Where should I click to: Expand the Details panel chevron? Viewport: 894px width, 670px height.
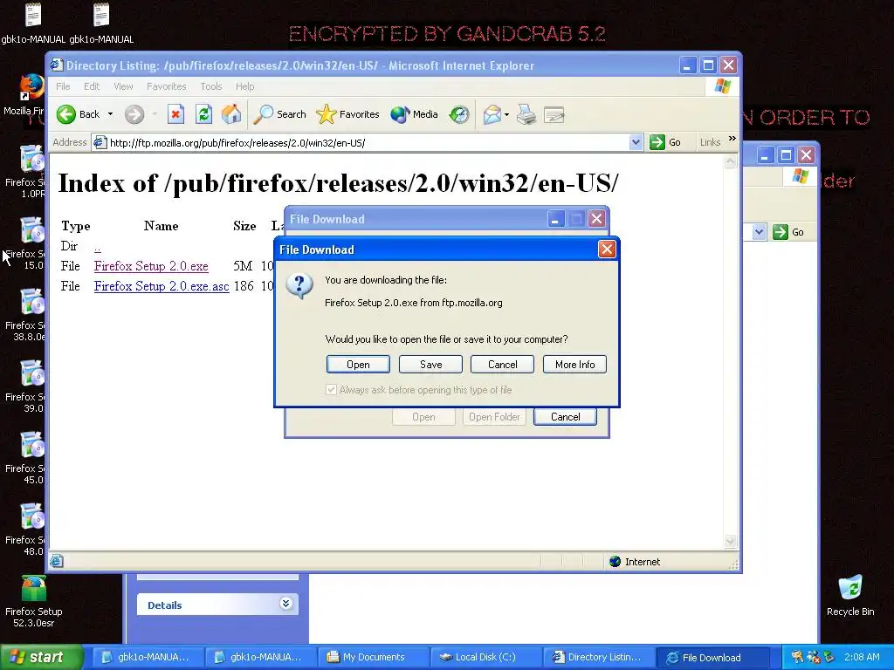(x=286, y=604)
